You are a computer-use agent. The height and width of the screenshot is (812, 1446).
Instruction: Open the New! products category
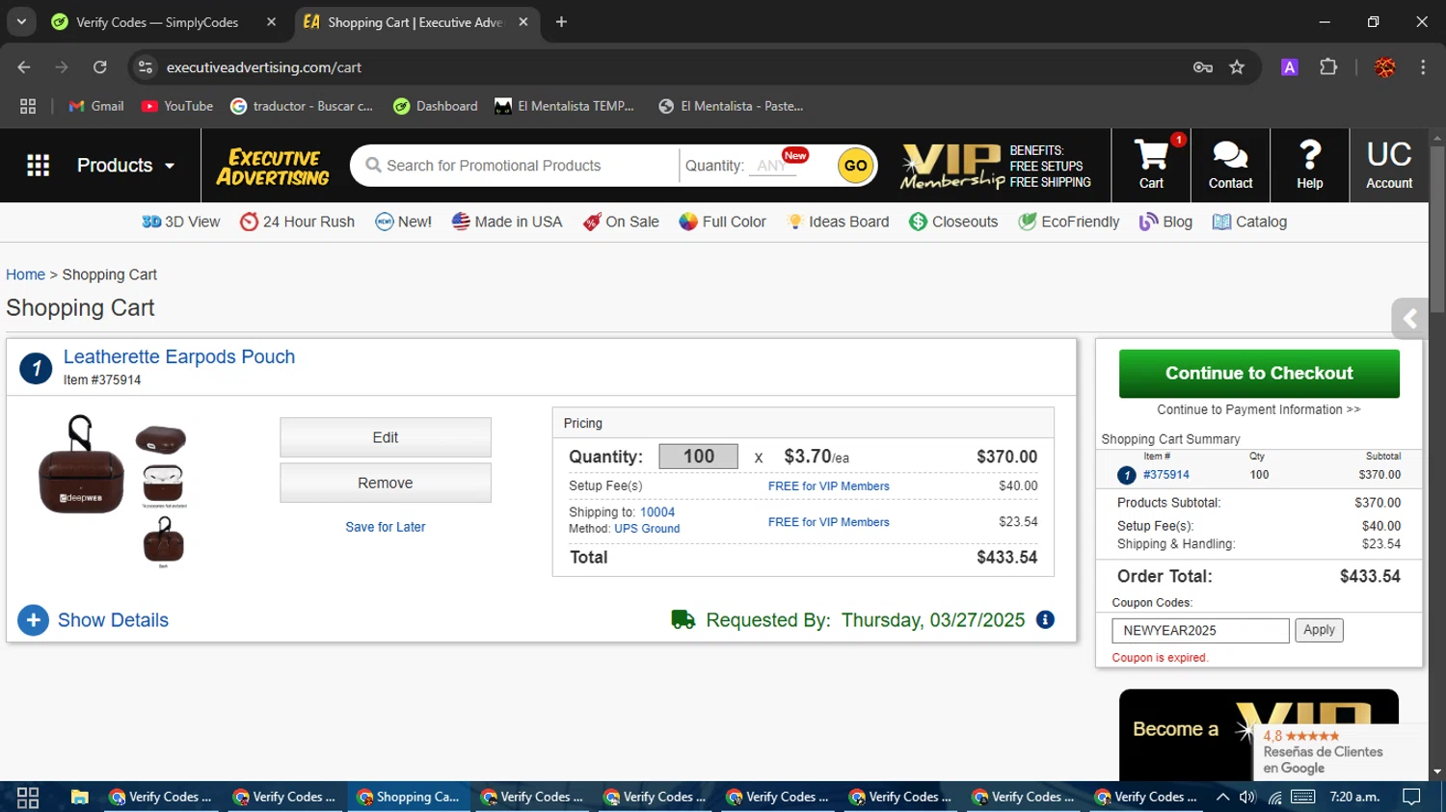[x=403, y=222]
